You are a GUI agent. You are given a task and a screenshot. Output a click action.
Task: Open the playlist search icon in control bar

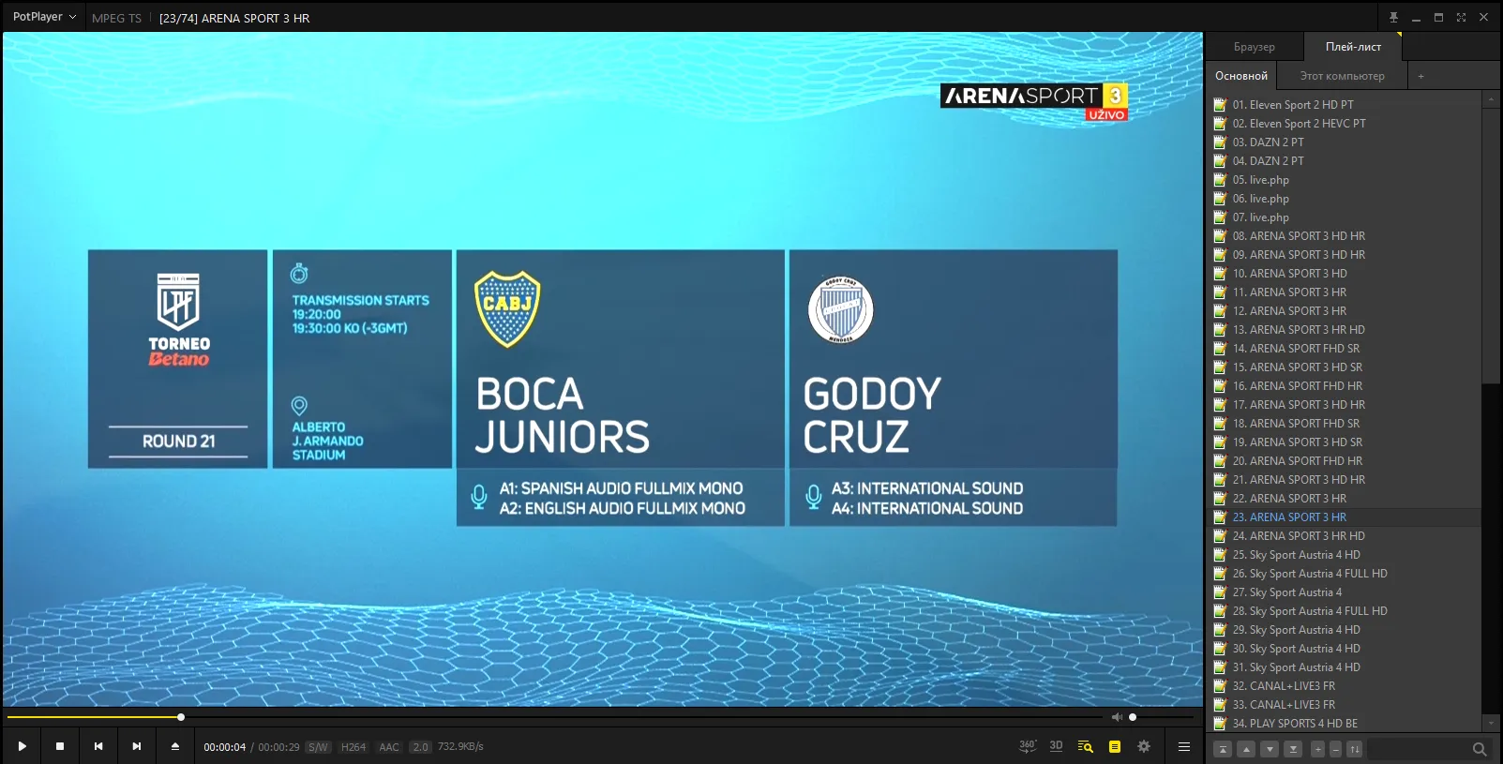tap(1086, 746)
